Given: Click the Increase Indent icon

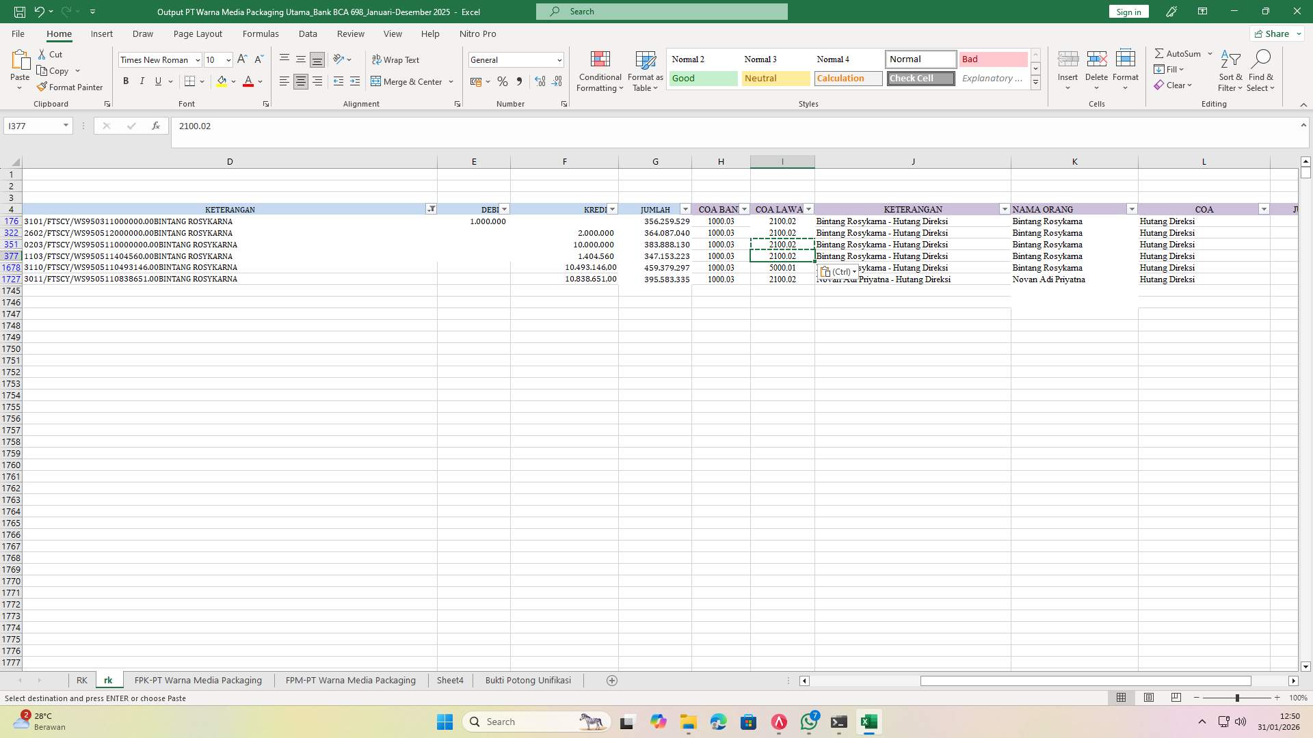Looking at the screenshot, I should [355, 81].
